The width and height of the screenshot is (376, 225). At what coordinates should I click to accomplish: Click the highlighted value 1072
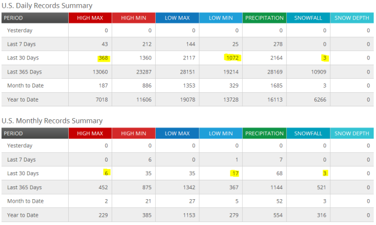[233, 58]
